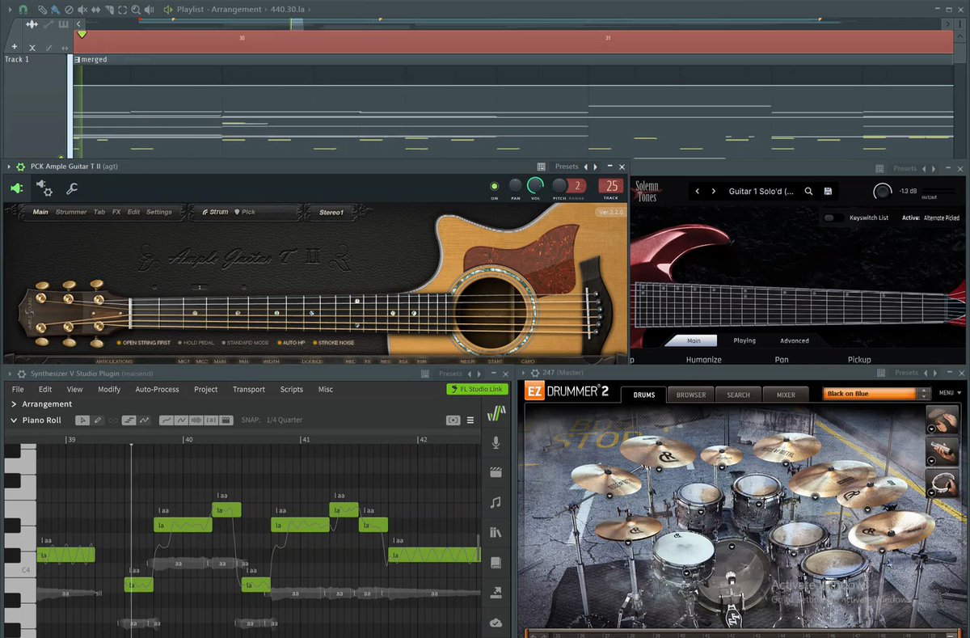
Task: Click the cloud icon in Synthesizer V sidebar
Action: click(x=496, y=623)
